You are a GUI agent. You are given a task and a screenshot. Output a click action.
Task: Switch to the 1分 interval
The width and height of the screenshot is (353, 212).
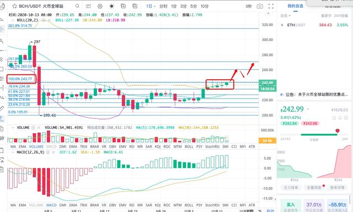click(174, 6)
